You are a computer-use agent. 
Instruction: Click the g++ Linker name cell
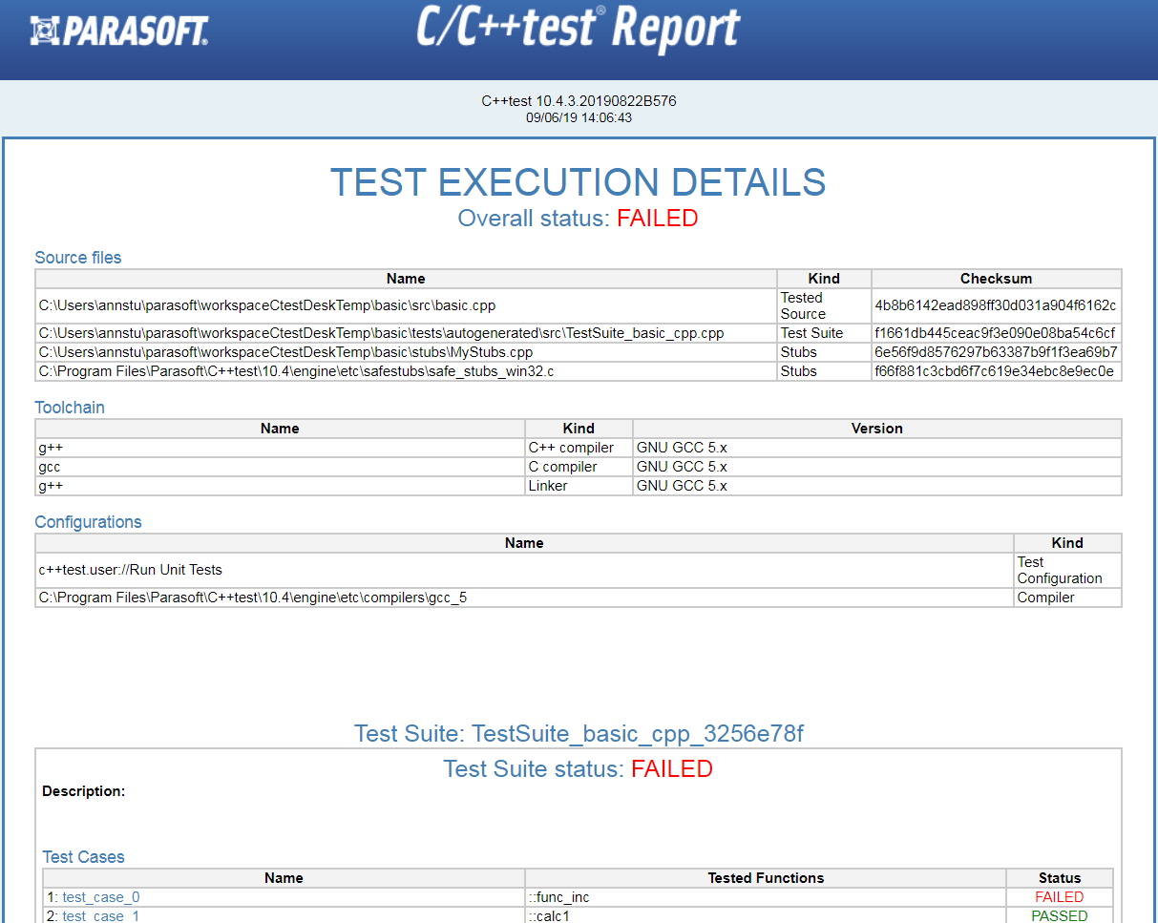pyautogui.click(x=280, y=486)
